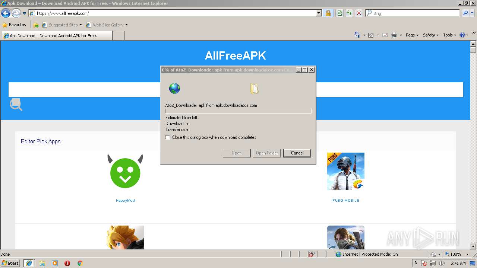Click the download progress bar
This screenshot has height=268, width=477.
[x=238, y=111]
